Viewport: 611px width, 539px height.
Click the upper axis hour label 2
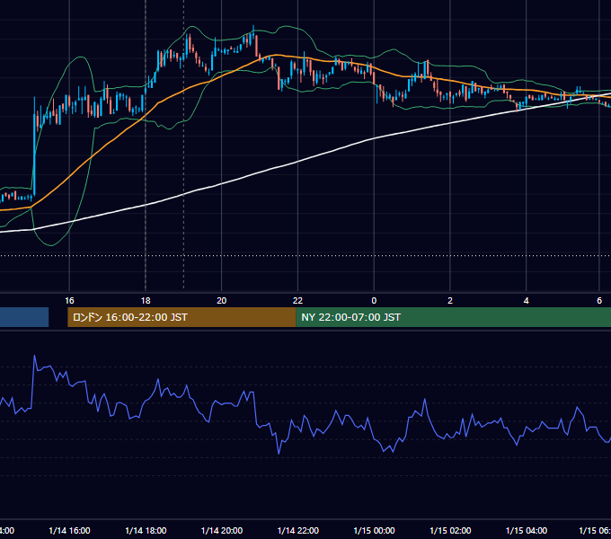click(x=450, y=301)
